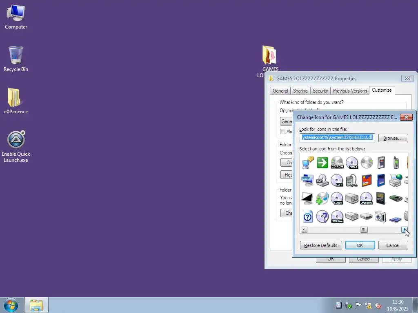
Task: Open the Sharing tab in Properties
Action: pos(300,91)
